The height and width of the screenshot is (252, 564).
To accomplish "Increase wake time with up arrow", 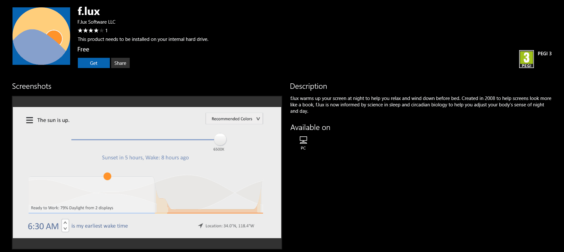I will coord(65,223).
